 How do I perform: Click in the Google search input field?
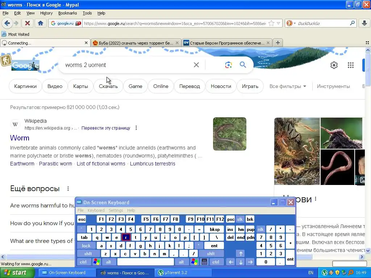(x=128, y=65)
